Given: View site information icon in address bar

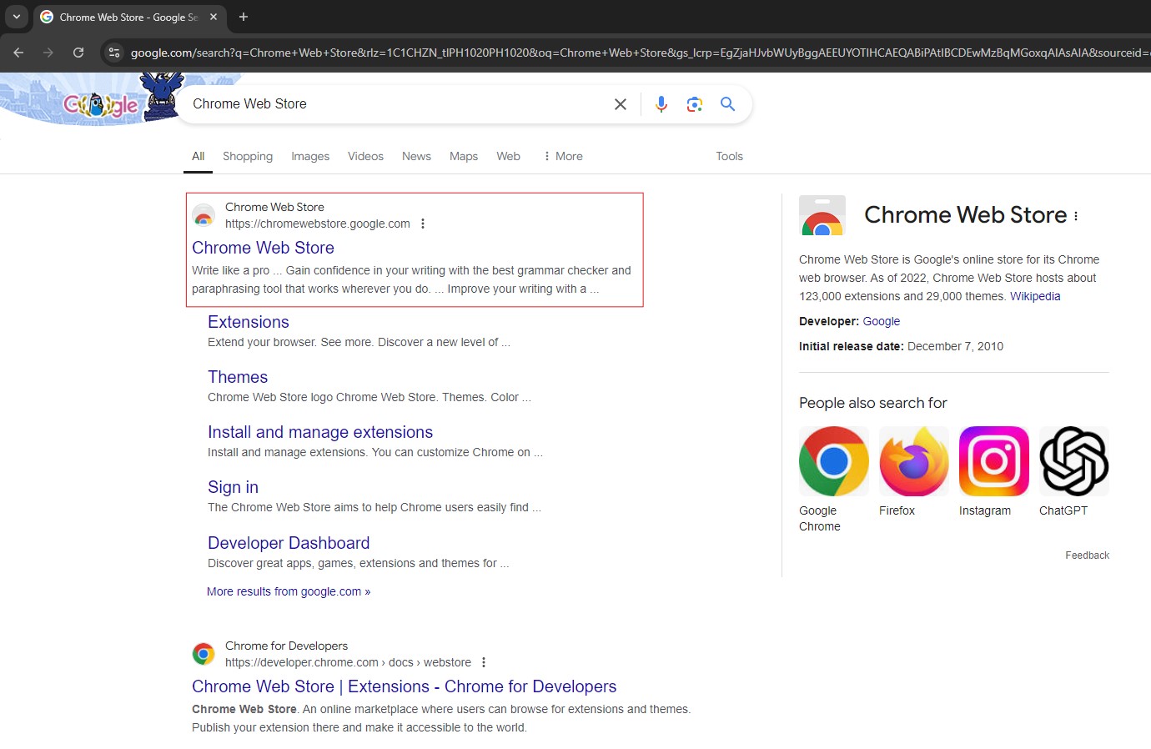Looking at the screenshot, I should (114, 53).
